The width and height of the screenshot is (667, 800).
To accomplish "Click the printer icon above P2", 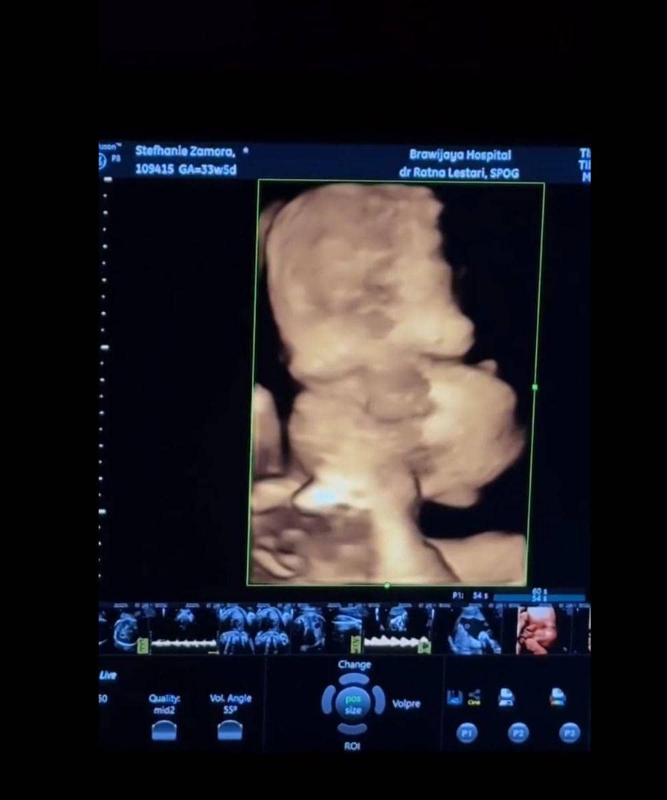I will click(x=506, y=697).
